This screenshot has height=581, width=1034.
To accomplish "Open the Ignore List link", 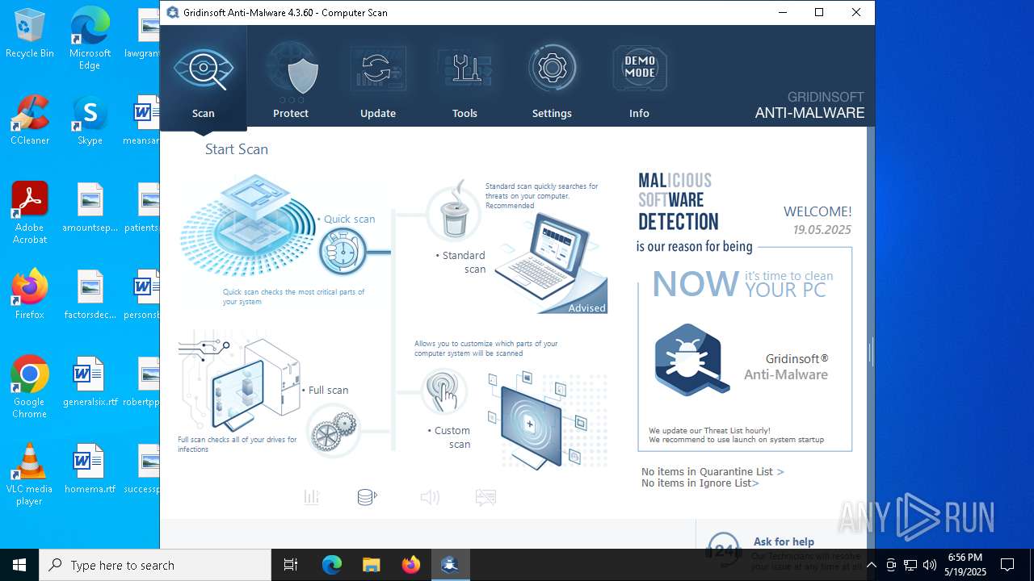I will [700, 483].
